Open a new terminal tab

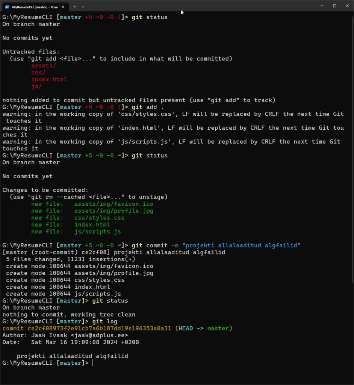(75, 7)
